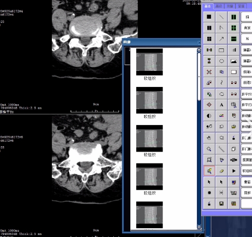Toggle the half-black circle invert tool

(209, 116)
